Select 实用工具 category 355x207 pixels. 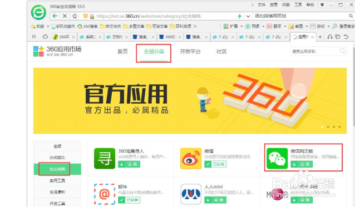pos(57,180)
